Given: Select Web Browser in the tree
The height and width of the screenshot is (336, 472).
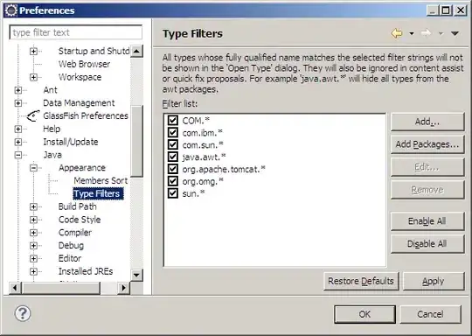Looking at the screenshot, I should point(84,64).
